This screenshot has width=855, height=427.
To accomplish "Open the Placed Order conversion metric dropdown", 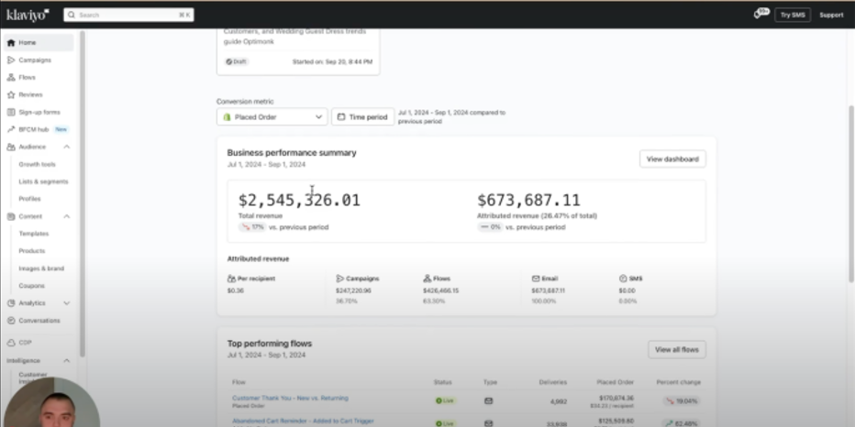I will (272, 117).
